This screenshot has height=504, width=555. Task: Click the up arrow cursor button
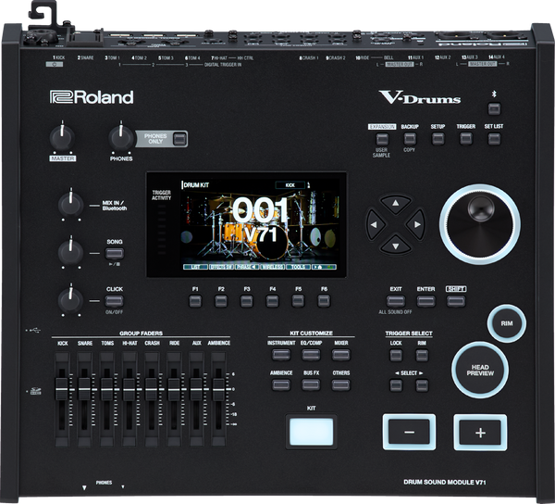click(x=395, y=204)
